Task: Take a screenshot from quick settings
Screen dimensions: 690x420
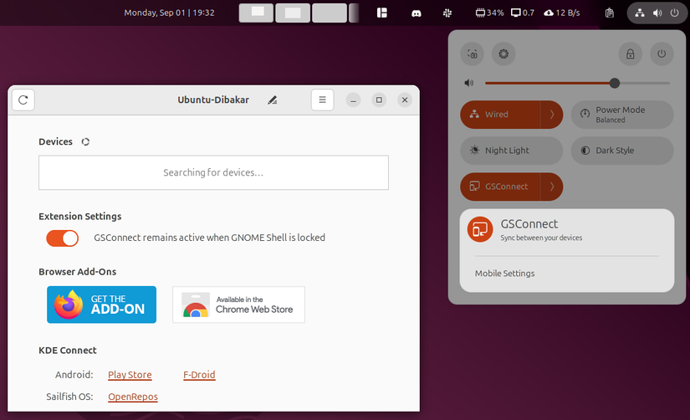Action: [x=473, y=54]
